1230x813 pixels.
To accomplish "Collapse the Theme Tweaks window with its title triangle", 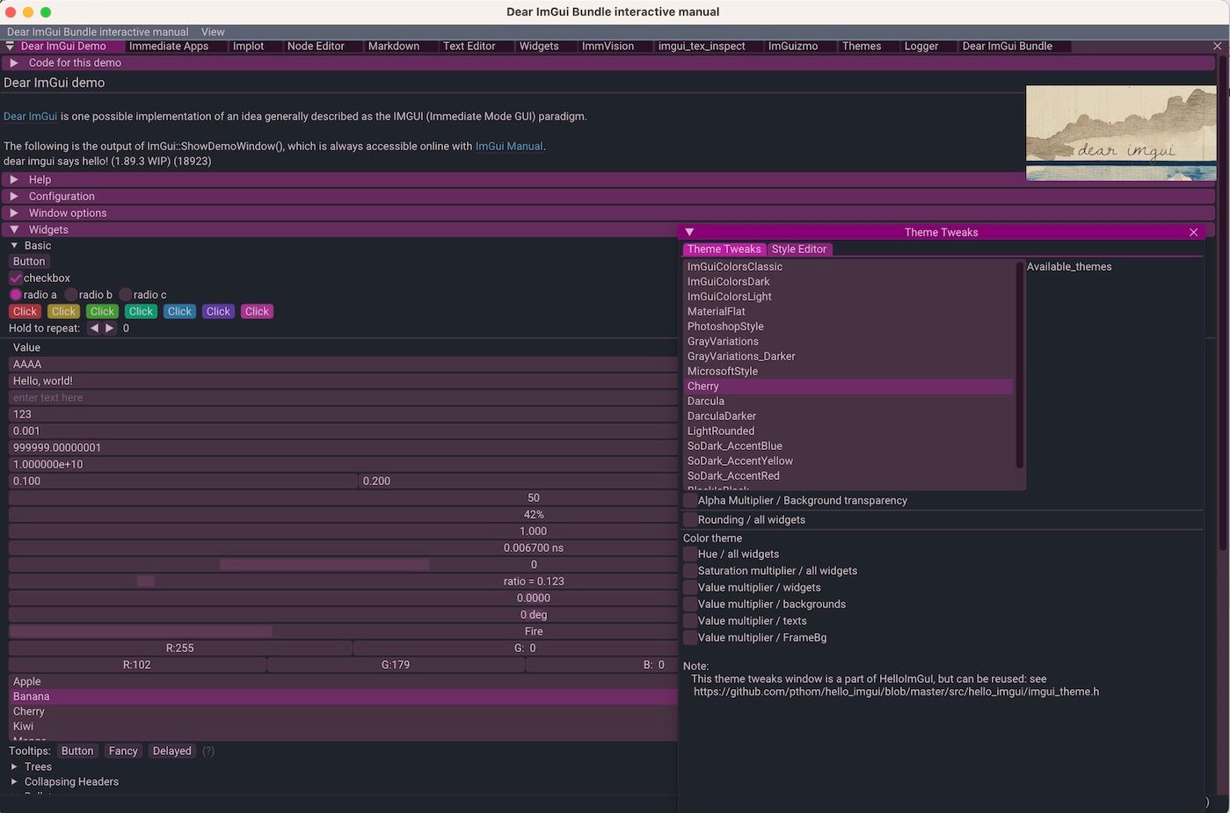I will click(x=689, y=232).
